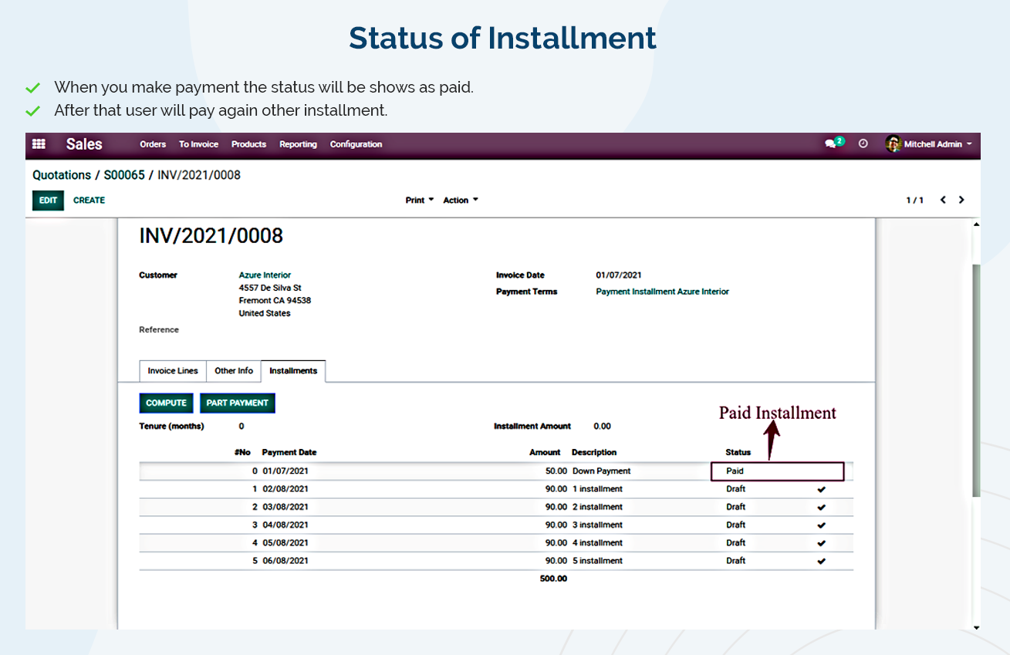This screenshot has width=1010, height=655.
Task: Open Payment Installment Azure Interior terms link
Action: tap(662, 292)
